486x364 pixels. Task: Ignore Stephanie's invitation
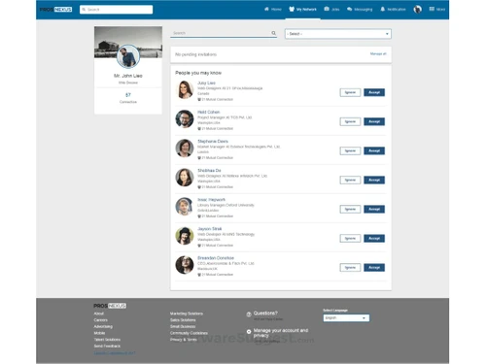coord(350,150)
